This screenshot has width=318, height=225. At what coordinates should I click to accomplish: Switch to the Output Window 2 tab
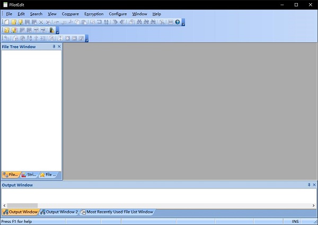point(59,212)
